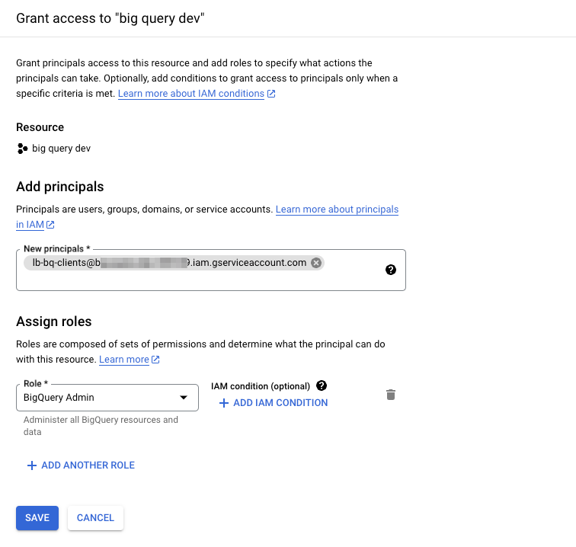576x547 pixels.
Task: Click the New principals help icon
Action: point(391,270)
